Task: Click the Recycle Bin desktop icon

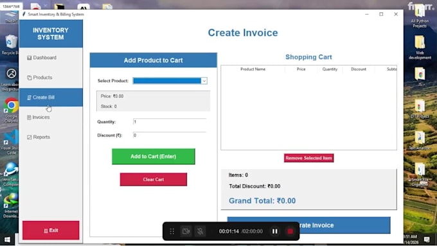Action: (10, 44)
